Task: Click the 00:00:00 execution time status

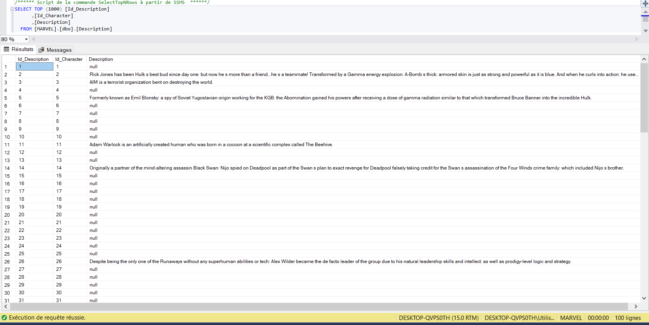Action: pos(598,318)
